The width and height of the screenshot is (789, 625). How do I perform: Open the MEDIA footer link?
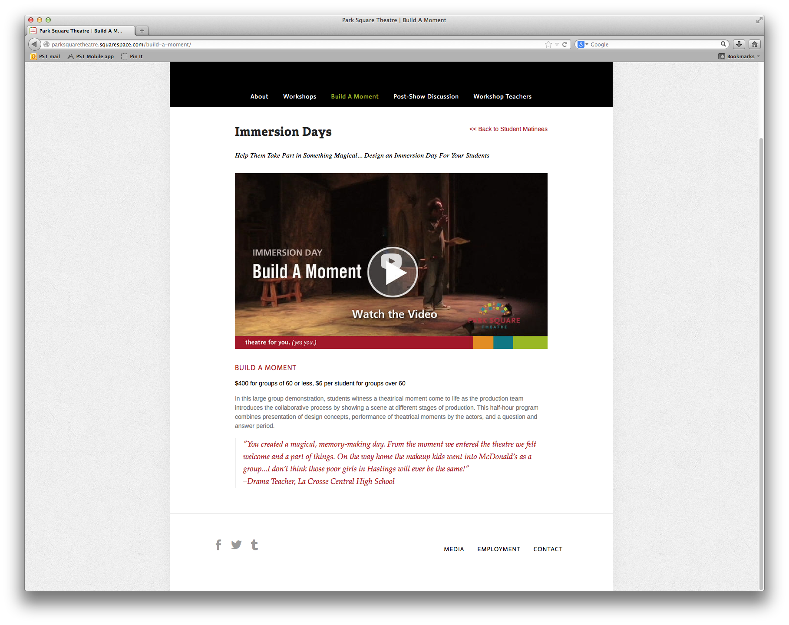[x=454, y=549]
